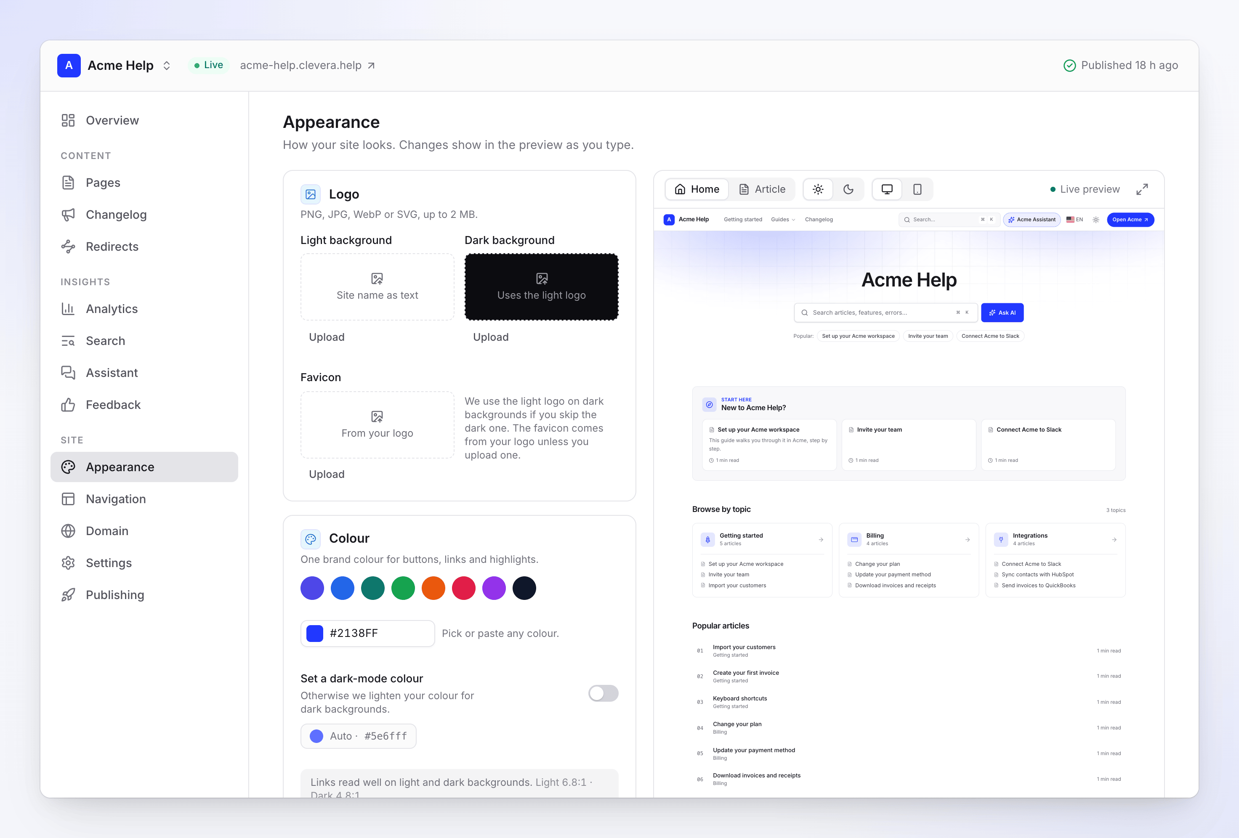Open site Settings
The image size is (1239, 838).
[x=144, y=563]
